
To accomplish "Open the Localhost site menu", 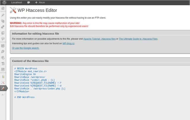I will click(x=17, y=2).
